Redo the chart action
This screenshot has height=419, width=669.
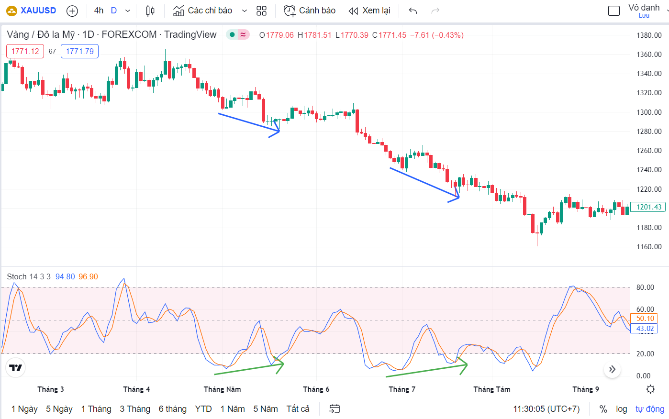435,11
